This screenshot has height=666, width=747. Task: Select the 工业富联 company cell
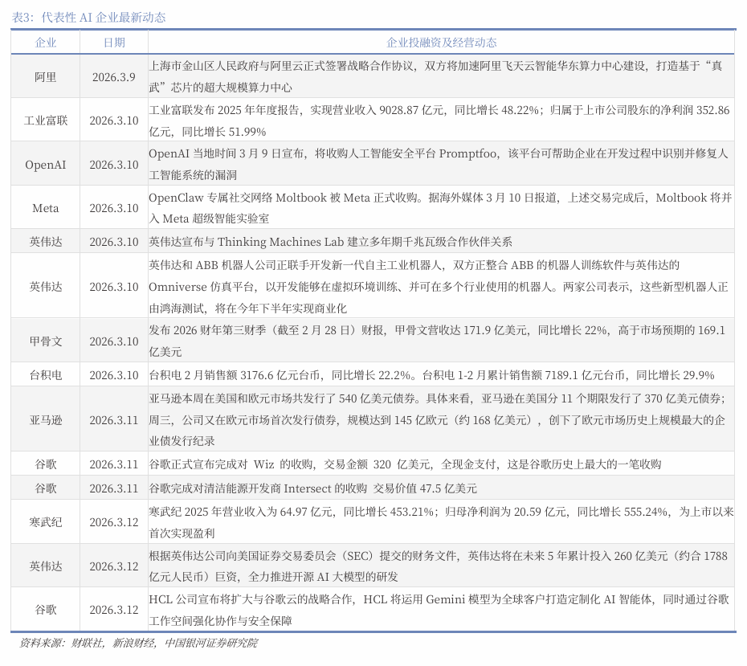[x=46, y=121]
